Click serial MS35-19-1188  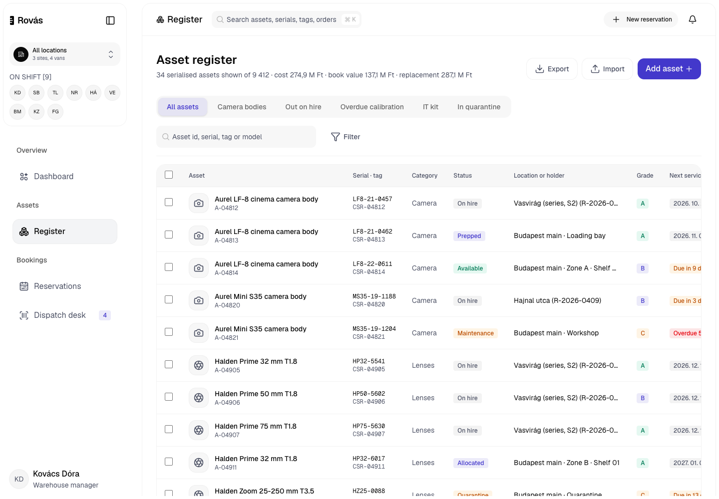click(374, 296)
